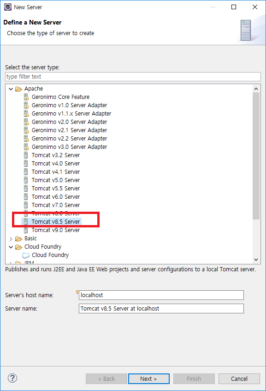Click the server list scroll up arrow
The width and height of the screenshot is (266, 391).
tap(256, 89)
